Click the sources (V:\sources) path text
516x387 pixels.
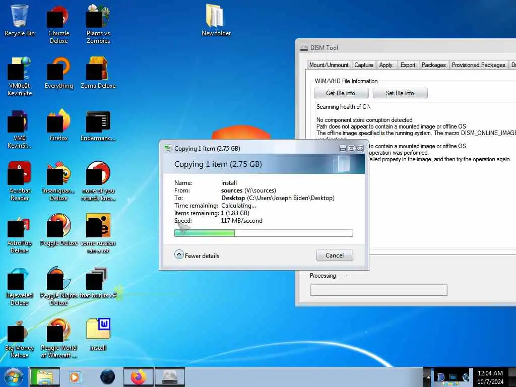pos(248,190)
